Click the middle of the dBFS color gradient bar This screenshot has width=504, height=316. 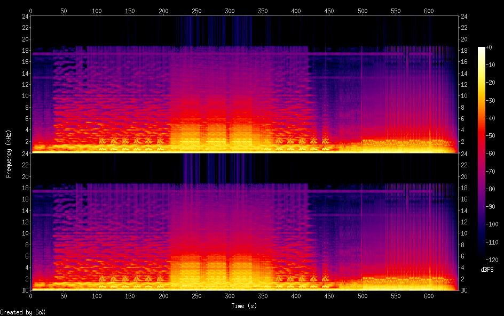[482, 153]
